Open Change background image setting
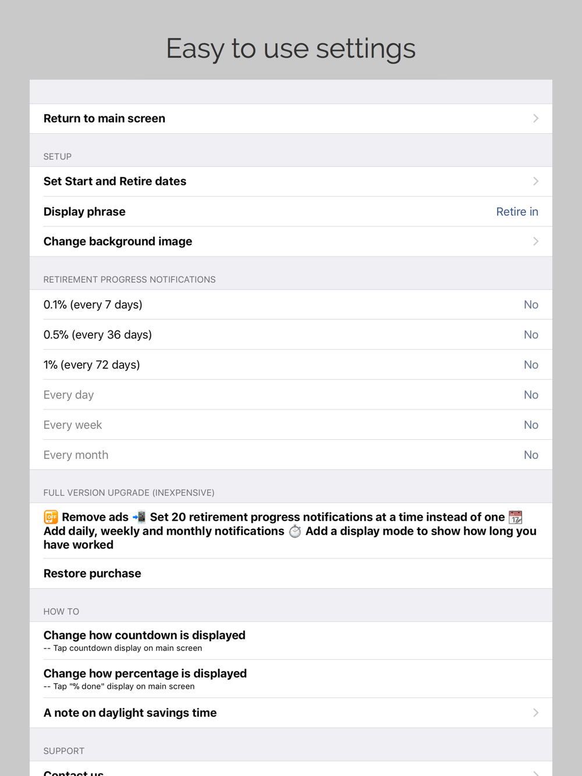Screen dimensions: 582x776 click(x=118, y=241)
